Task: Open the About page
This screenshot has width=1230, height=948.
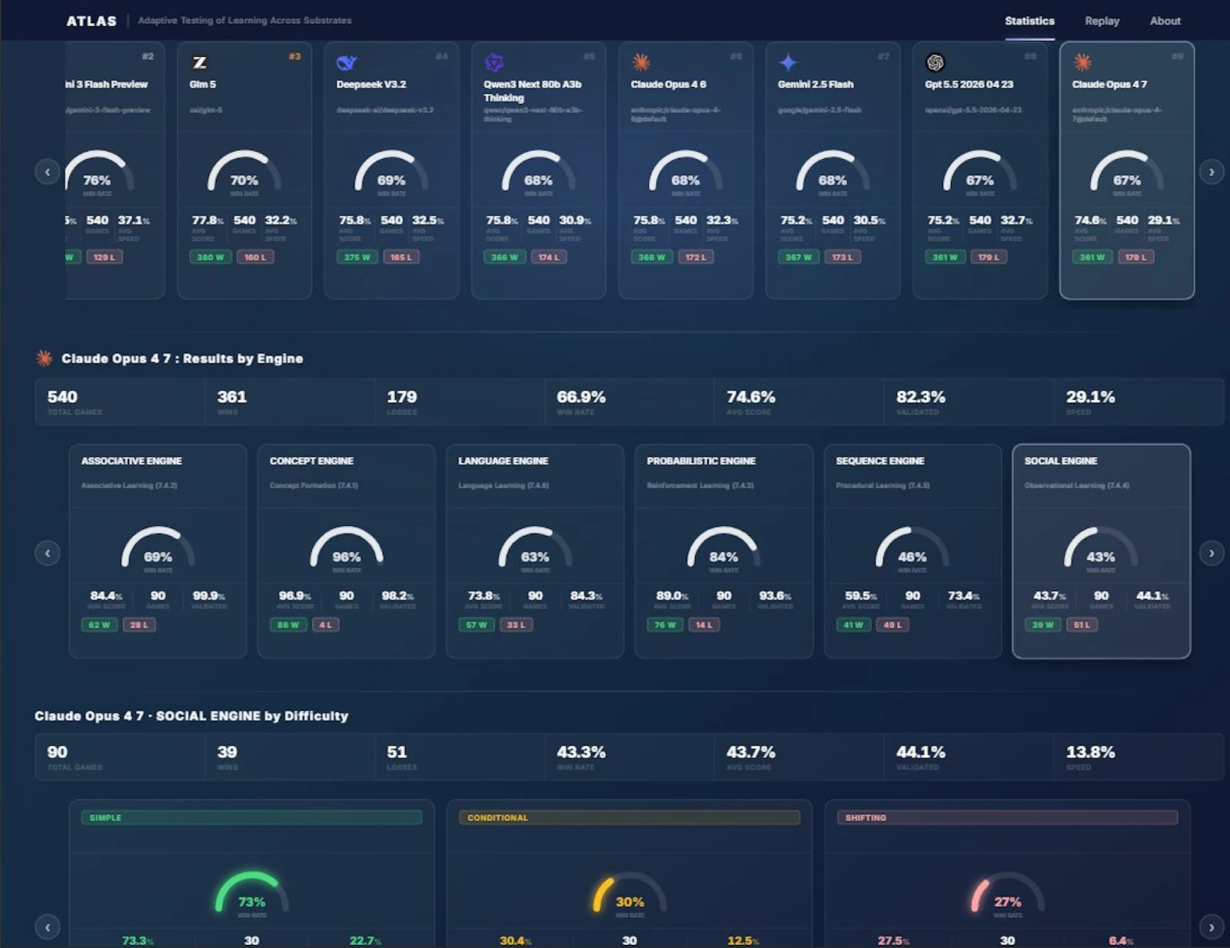Action: pos(1165,21)
